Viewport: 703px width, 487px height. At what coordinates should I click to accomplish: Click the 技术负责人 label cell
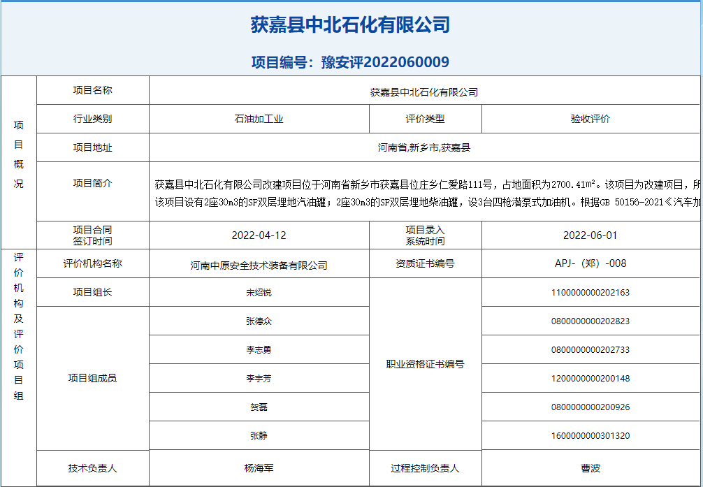tap(93, 468)
